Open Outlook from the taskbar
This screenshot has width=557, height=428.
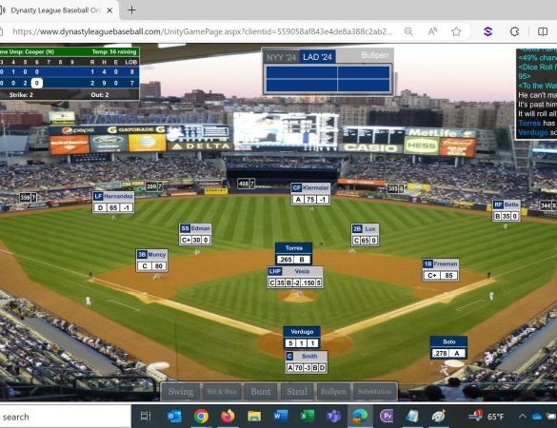tap(174, 416)
